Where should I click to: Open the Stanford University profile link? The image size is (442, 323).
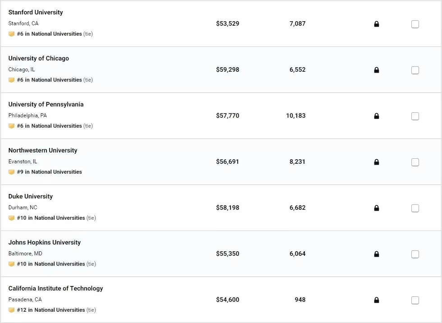coord(36,12)
